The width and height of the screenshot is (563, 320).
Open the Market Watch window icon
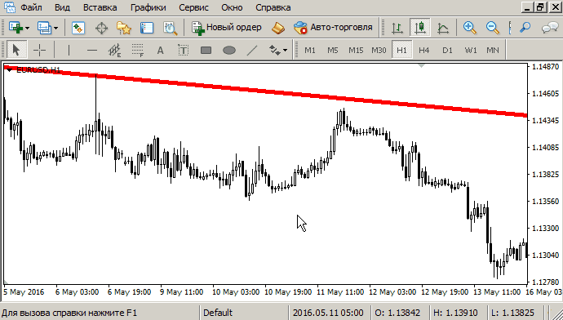click(78, 28)
